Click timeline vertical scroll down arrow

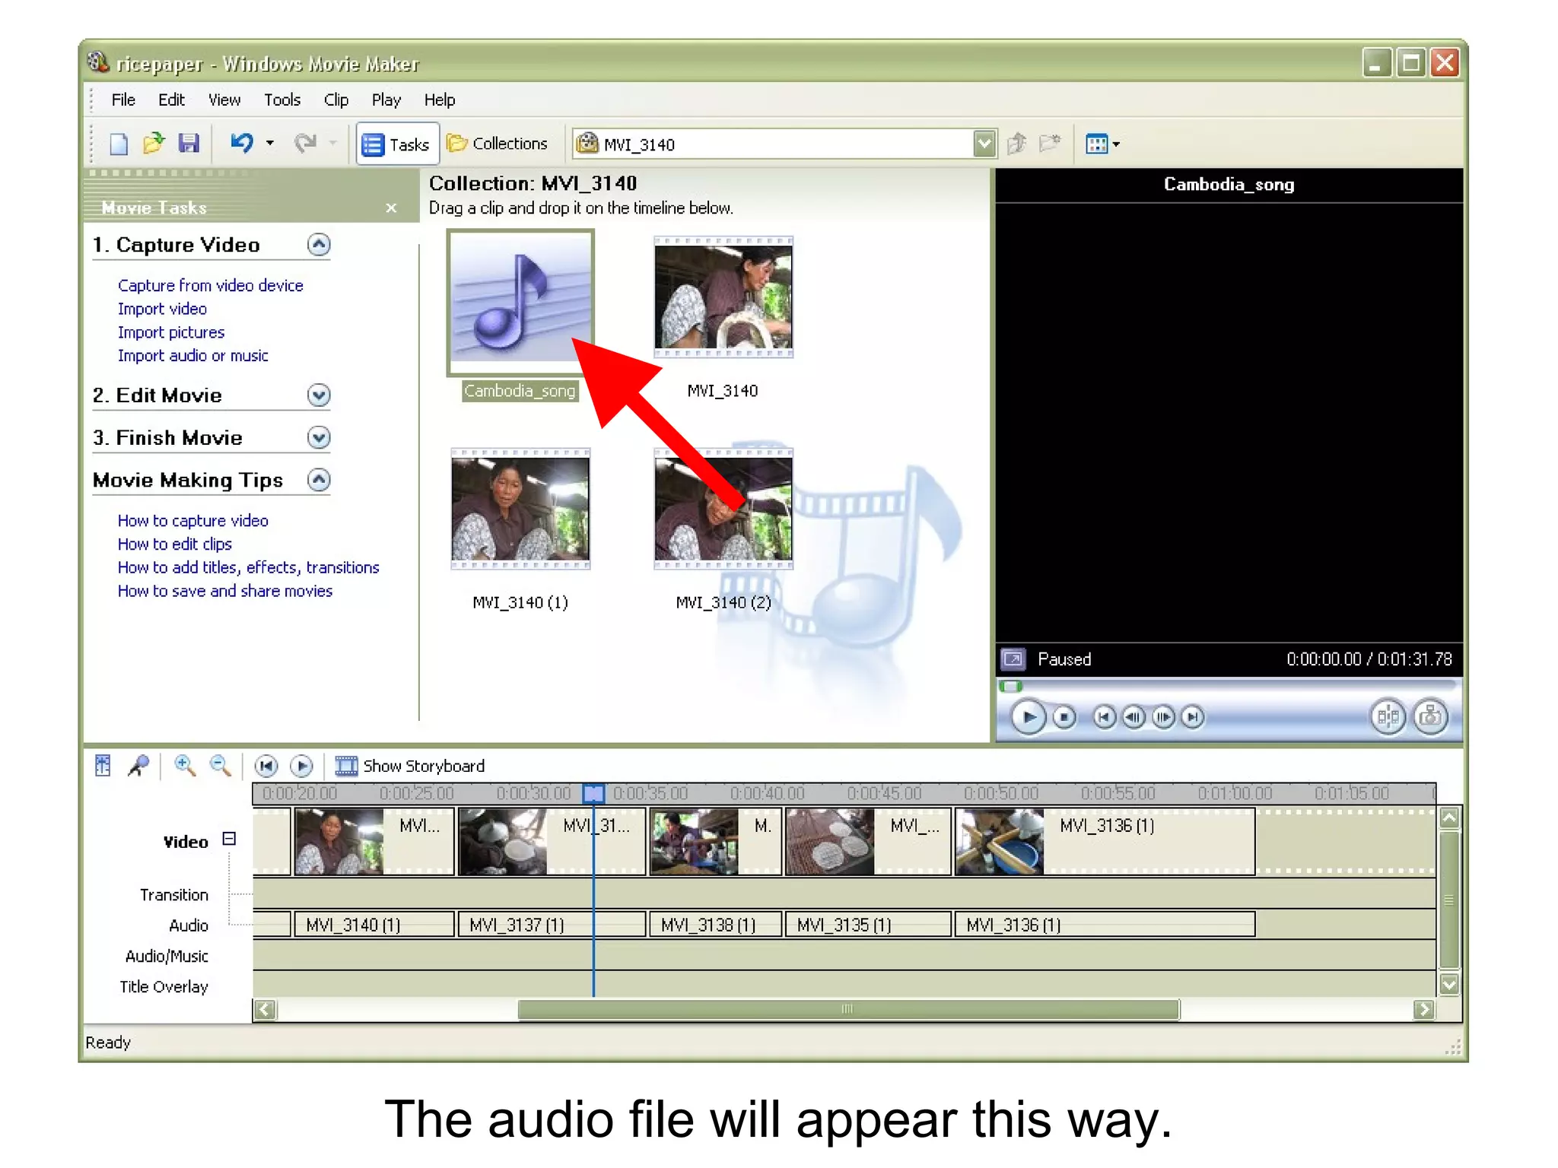click(1449, 984)
